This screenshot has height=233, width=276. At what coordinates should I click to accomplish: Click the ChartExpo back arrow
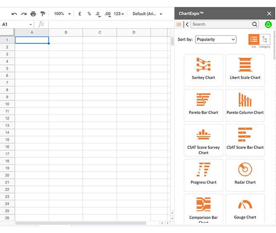pyautogui.click(x=187, y=25)
